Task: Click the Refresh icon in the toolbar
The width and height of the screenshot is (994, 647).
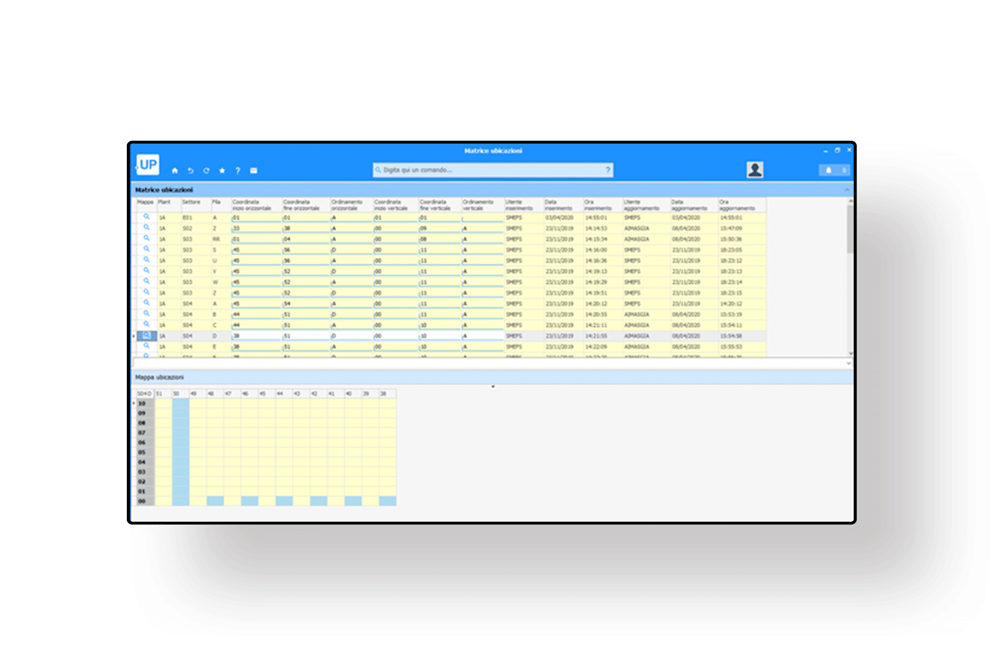Action: click(206, 170)
